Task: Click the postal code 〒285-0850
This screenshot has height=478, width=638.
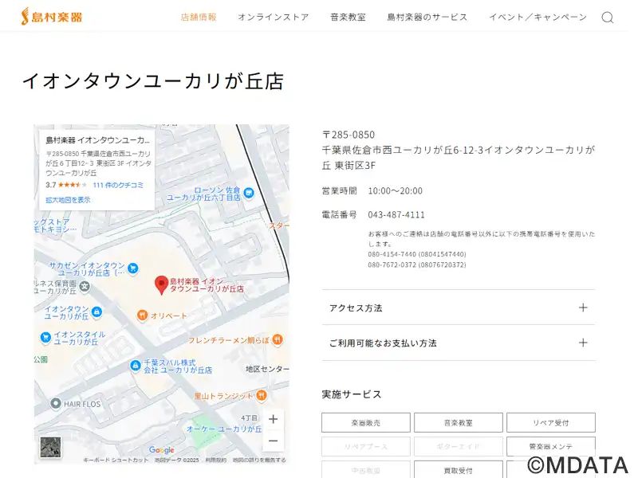Action: 349,135
